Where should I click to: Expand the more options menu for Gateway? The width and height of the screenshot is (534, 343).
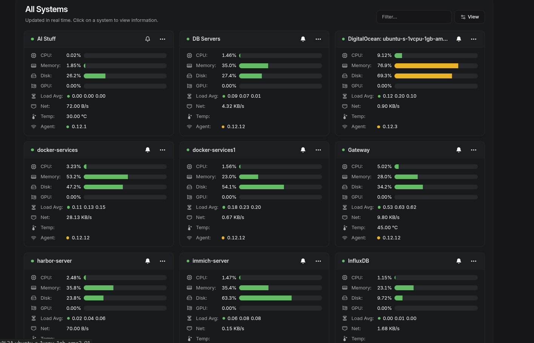474,150
